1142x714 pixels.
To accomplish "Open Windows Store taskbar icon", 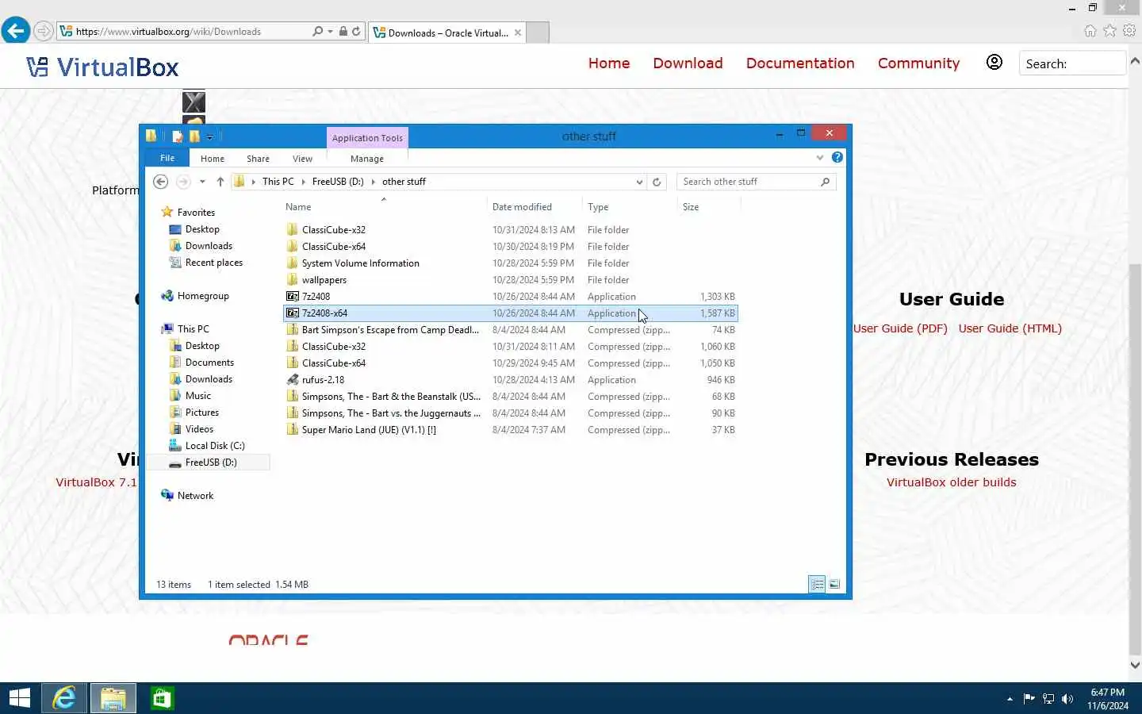I will (x=162, y=698).
